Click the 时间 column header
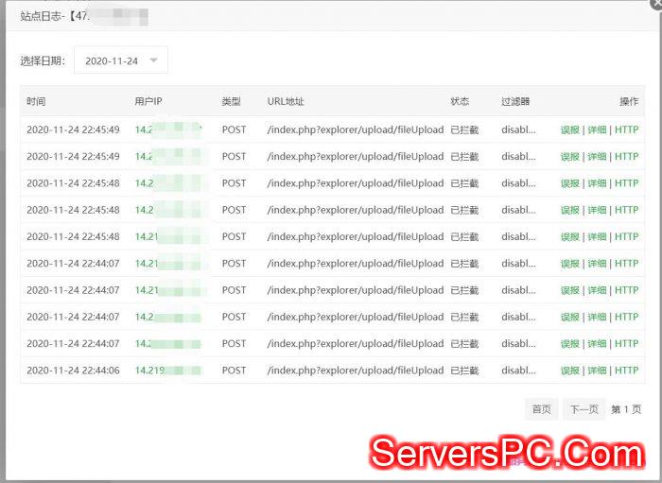Image resolution: width=662 pixels, height=483 pixels. pyautogui.click(x=36, y=101)
